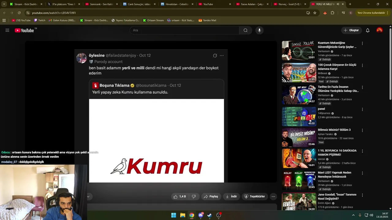392x220 pixels.
Task: Go back to the previous page
Action: pos(4,13)
